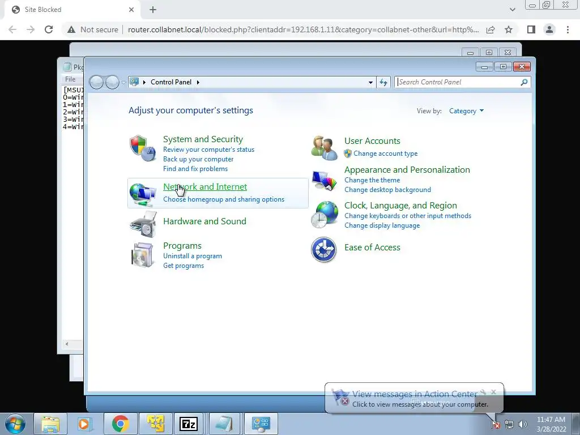Screen dimensions: 580x435
Task: Open 7-Zip from the taskbar
Action: [x=189, y=424]
